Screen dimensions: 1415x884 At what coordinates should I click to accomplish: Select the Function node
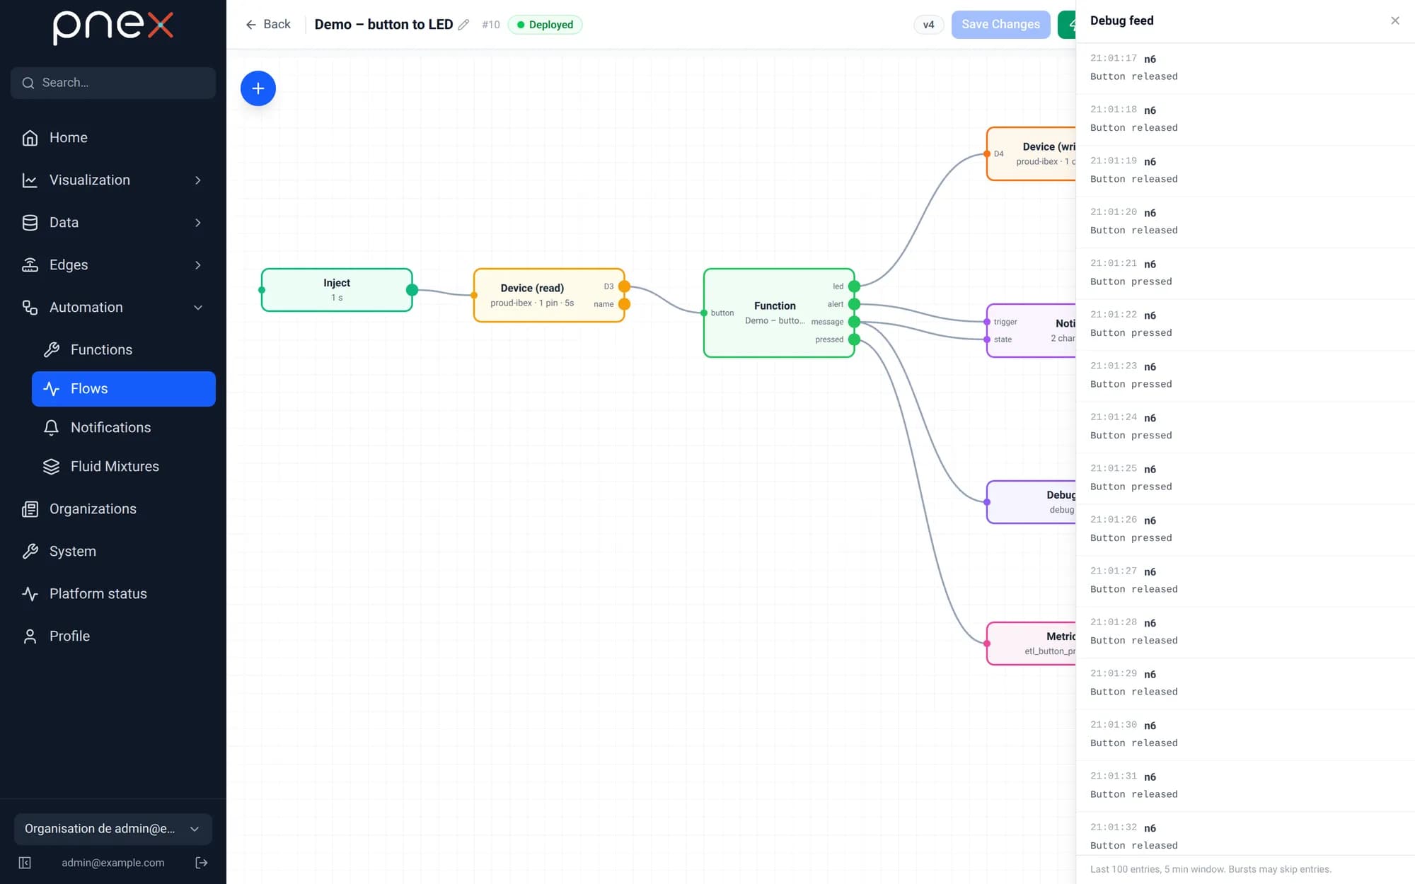click(x=779, y=313)
